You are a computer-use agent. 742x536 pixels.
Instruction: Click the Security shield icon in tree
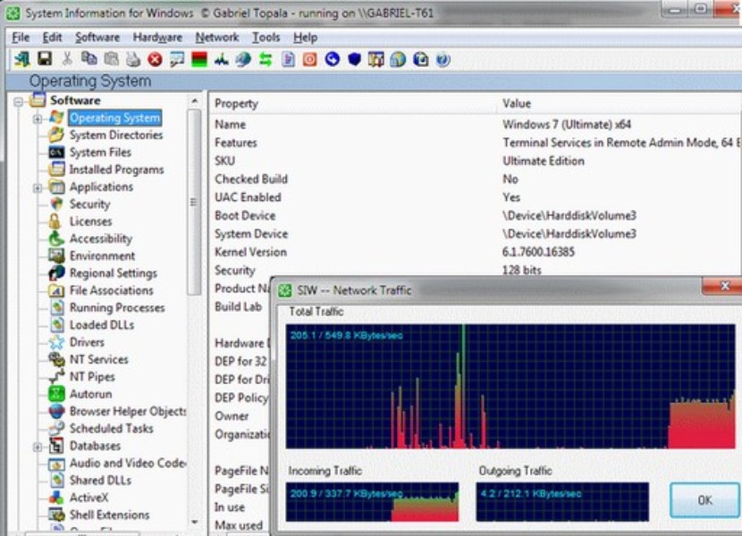(x=56, y=204)
